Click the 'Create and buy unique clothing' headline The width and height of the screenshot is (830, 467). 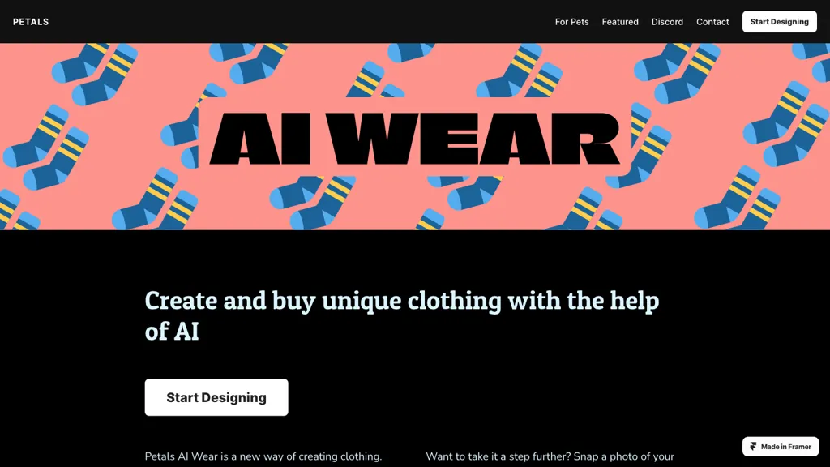(402, 315)
